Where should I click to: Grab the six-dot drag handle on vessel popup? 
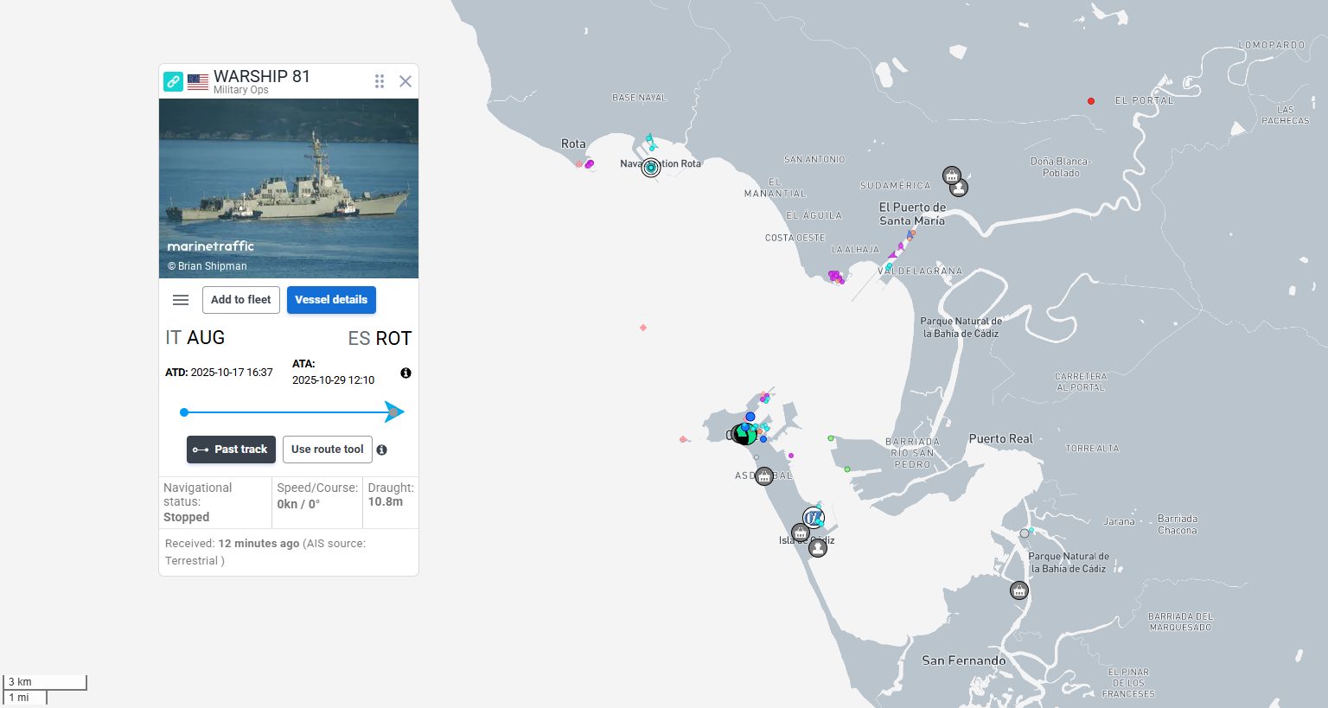(380, 81)
